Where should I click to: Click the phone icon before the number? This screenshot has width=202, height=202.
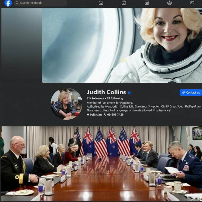pyautogui.click(x=105, y=115)
